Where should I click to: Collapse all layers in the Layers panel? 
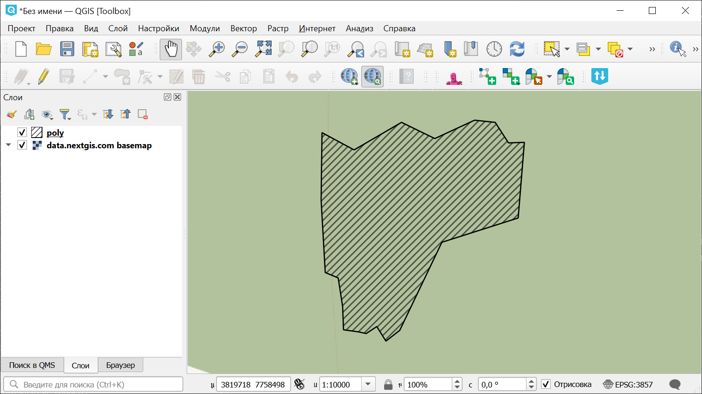pos(125,114)
